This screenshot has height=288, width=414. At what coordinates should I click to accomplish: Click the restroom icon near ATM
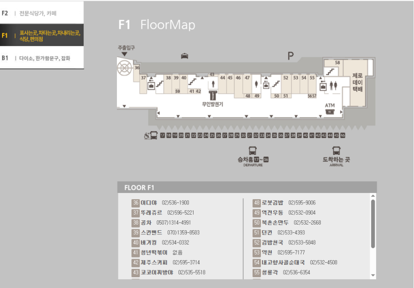tap(333, 86)
